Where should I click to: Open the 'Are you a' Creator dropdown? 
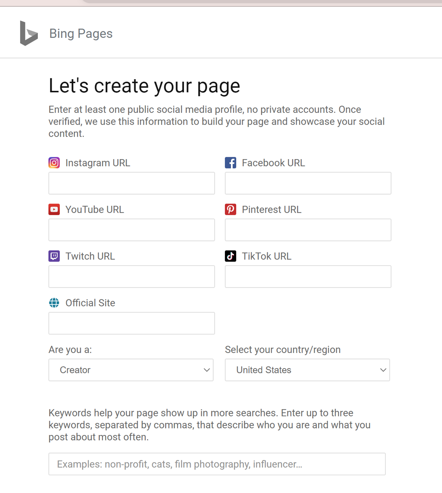click(131, 370)
